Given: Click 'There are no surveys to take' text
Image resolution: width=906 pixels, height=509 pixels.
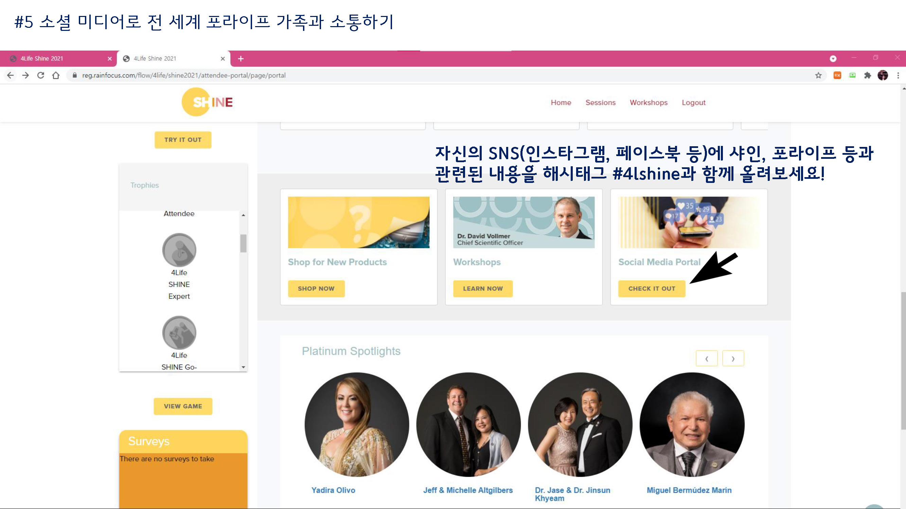Looking at the screenshot, I should click(167, 459).
